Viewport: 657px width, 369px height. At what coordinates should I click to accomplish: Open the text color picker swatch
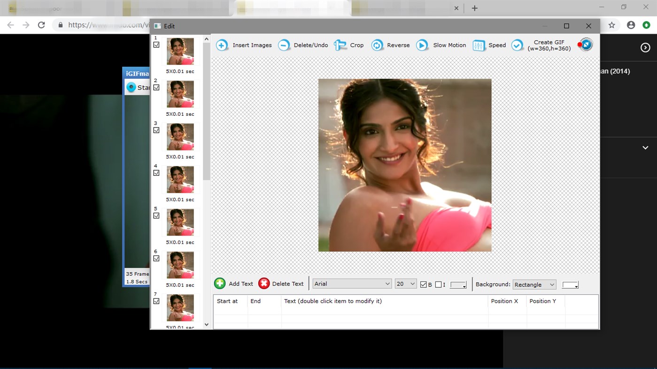pos(458,285)
